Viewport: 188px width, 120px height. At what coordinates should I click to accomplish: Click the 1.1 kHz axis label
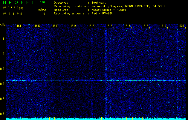pyautogui.click(x=3, y=39)
